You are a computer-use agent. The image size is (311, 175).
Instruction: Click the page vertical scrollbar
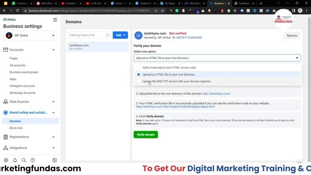[x=309, y=89]
